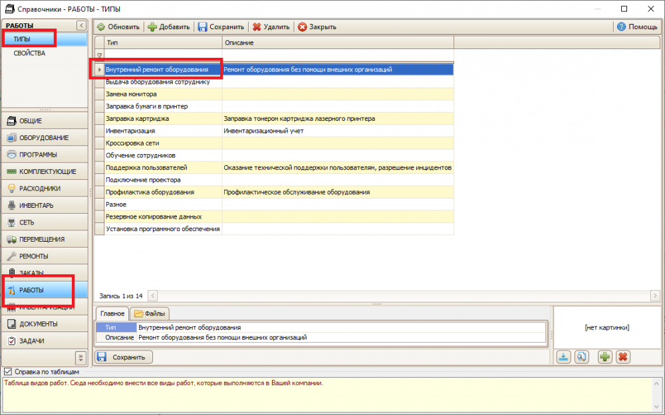The width and height of the screenshot is (665, 415).
Task: Select row Подключение проектора
Action: (x=274, y=180)
